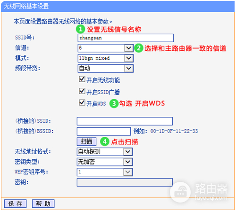This screenshot has width=236, height=211.
Task: Click the router watermark logo icon
Action: (x=180, y=192)
